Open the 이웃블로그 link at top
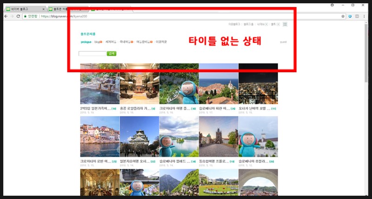The height and width of the screenshot is (199, 372). click(x=234, y=24)
